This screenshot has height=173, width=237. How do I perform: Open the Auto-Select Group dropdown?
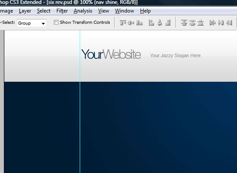tap(32, 23)
